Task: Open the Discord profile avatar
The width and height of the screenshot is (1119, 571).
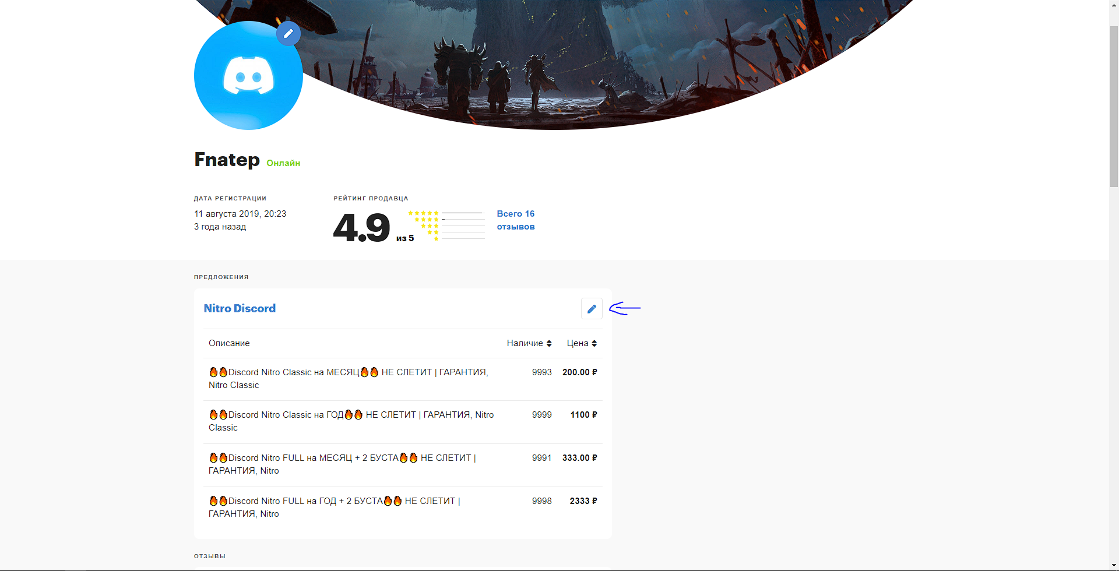Action: pos(248,76)
